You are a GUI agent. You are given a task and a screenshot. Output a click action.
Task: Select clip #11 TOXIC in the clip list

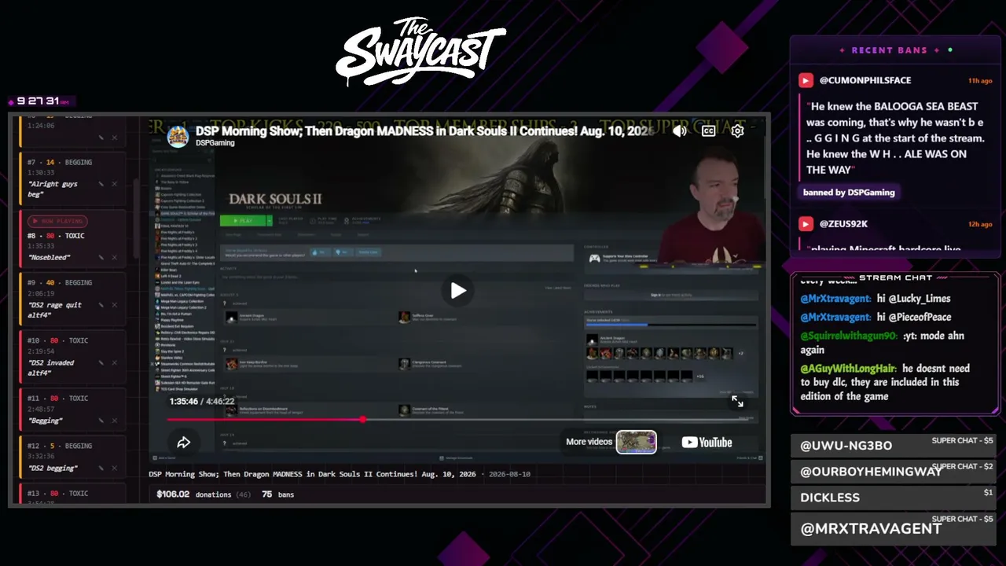[72, 409]
